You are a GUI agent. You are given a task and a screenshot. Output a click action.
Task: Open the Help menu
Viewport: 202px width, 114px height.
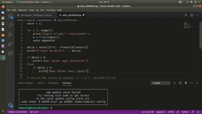coord(59,10)
